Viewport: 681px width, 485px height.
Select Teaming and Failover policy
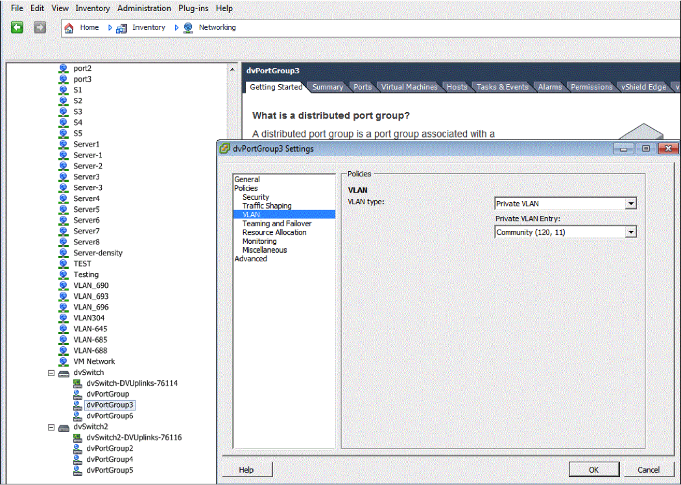[277, 224]
